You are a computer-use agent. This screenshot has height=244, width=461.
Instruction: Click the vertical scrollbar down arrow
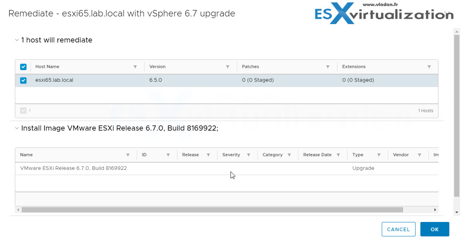point(457,212)
